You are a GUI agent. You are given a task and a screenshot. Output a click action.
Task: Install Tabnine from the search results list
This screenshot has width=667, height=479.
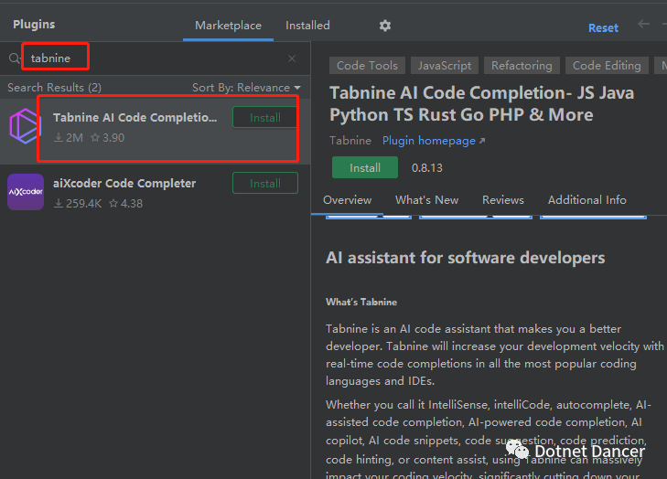coord(264,118)
